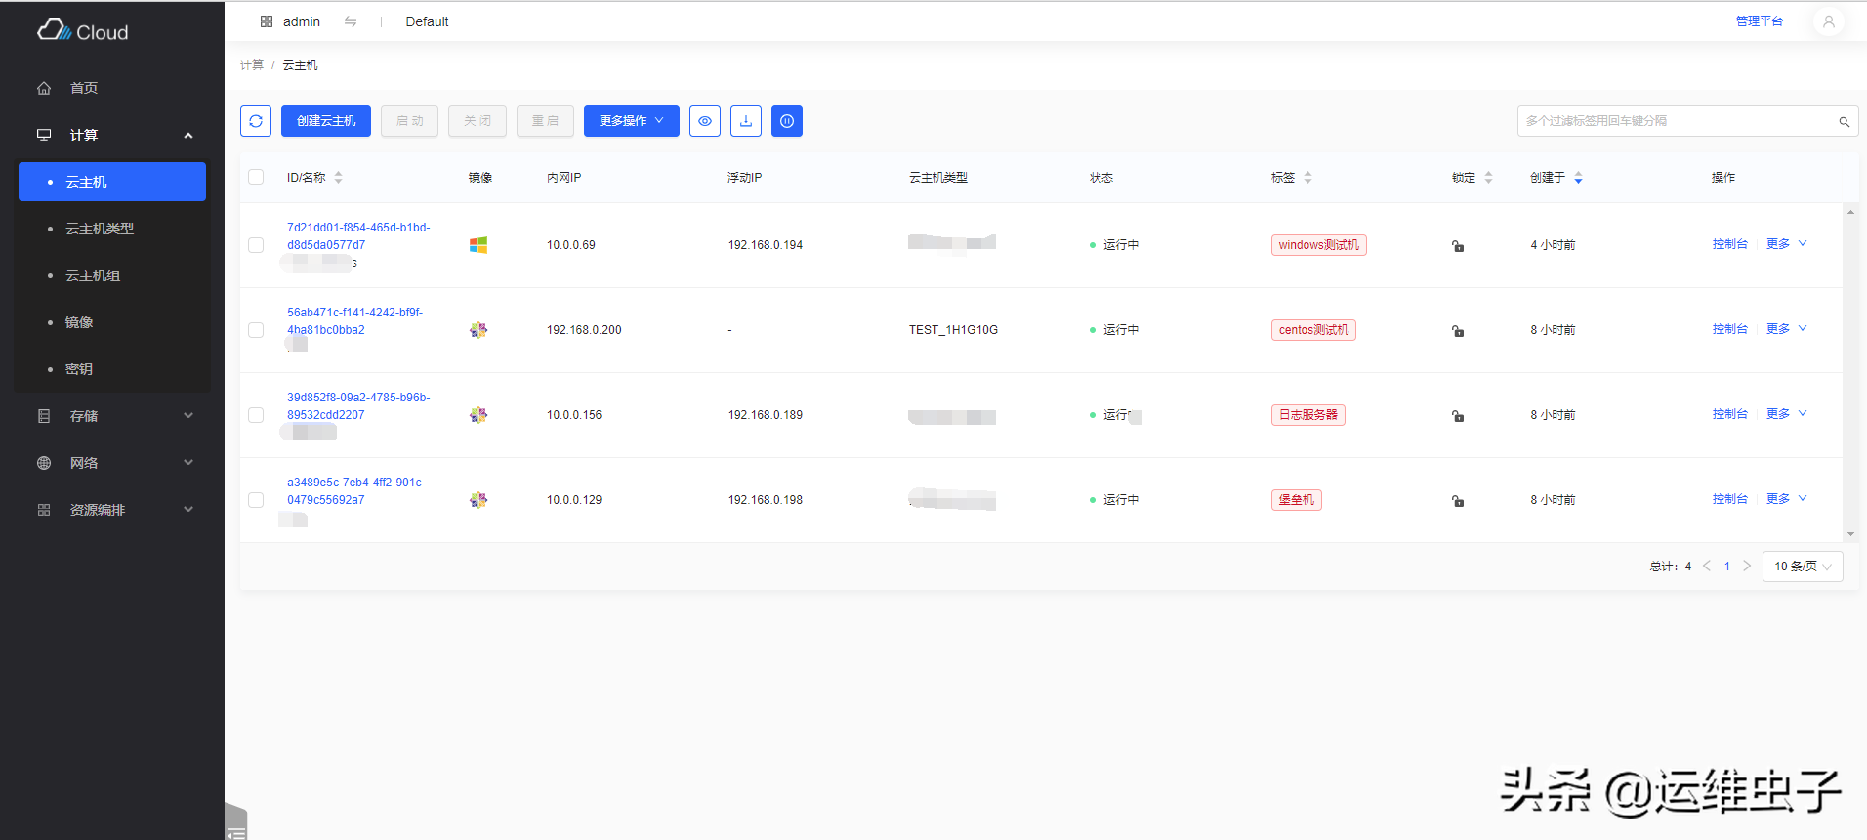Screen dimensions: 1867x840
Task: Click the download export icon button
Action: click(746, 121)
